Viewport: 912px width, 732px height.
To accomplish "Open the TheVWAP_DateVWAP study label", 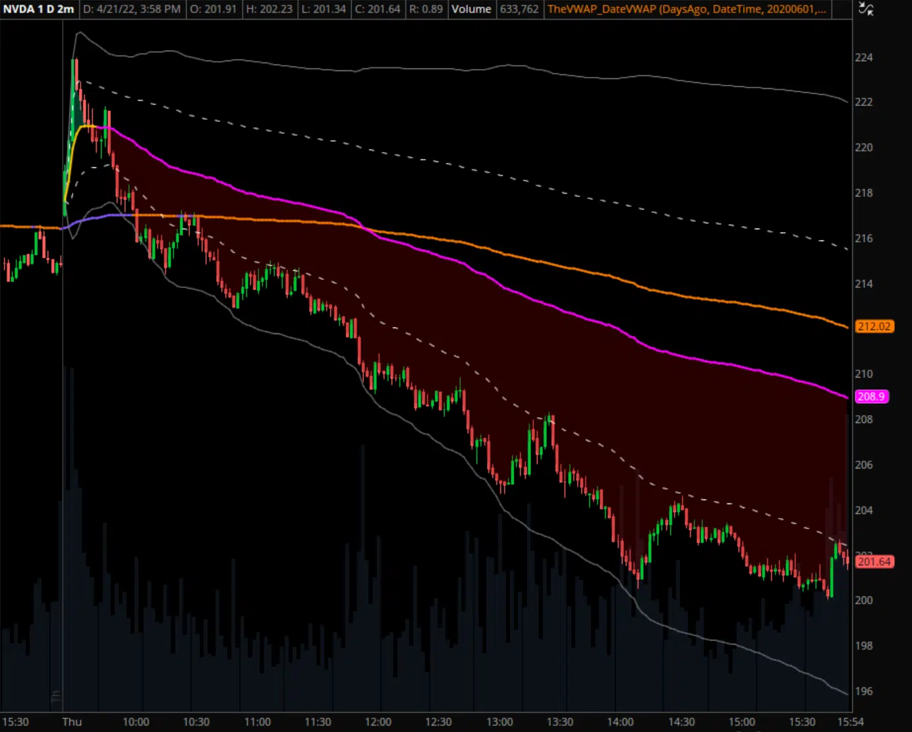I will coord(687,9).
